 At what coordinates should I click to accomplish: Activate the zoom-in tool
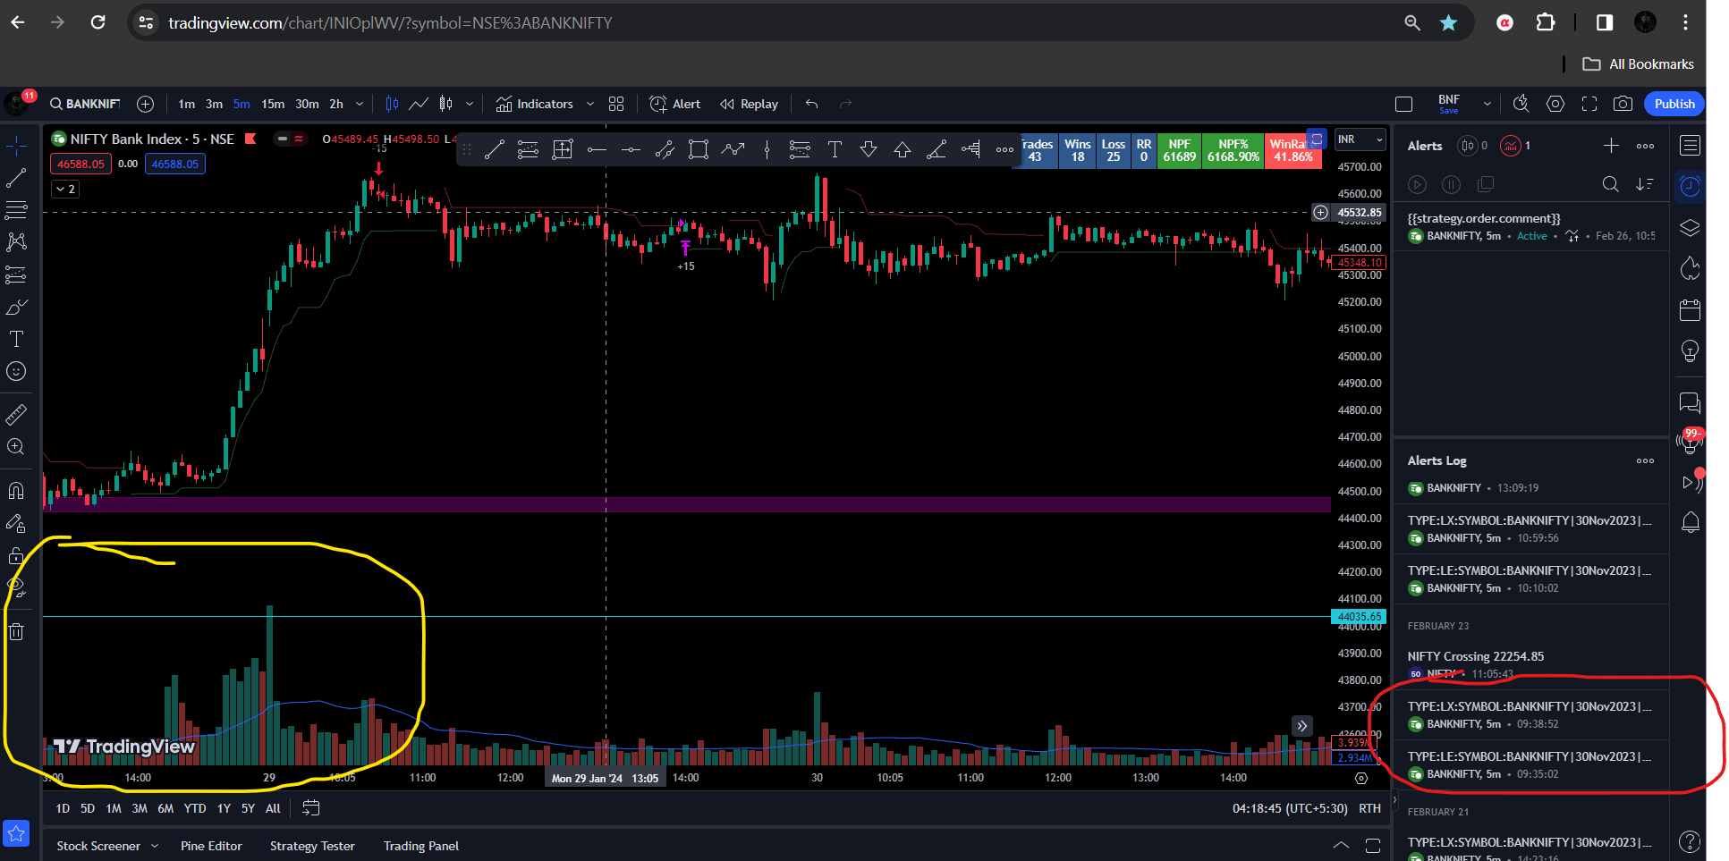16,447
